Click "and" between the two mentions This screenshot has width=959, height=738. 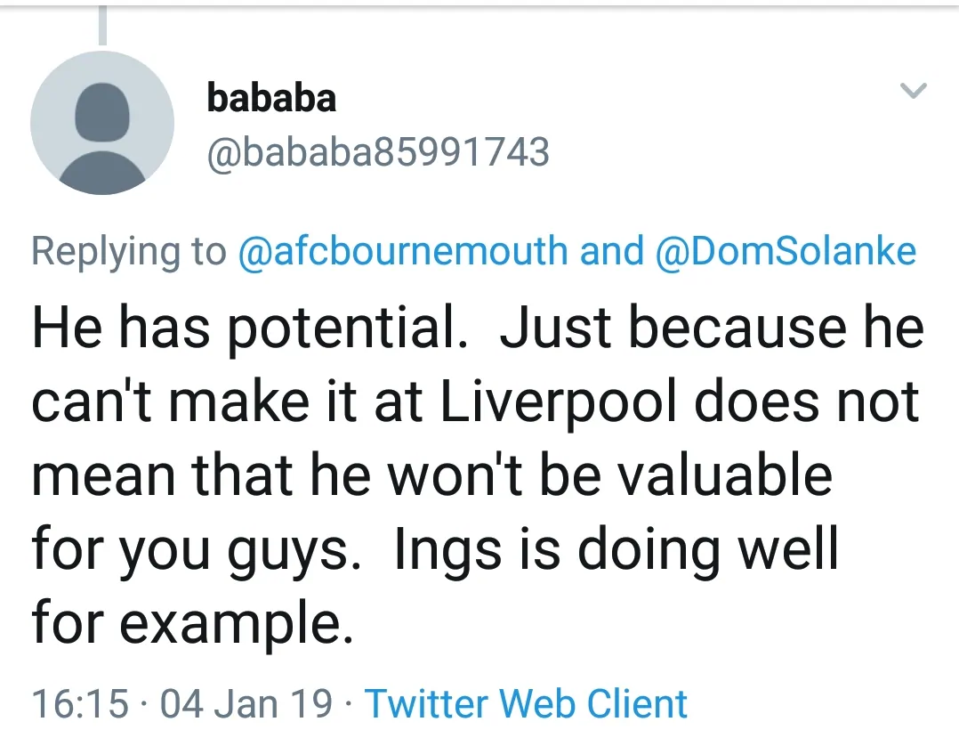point(612,251)
